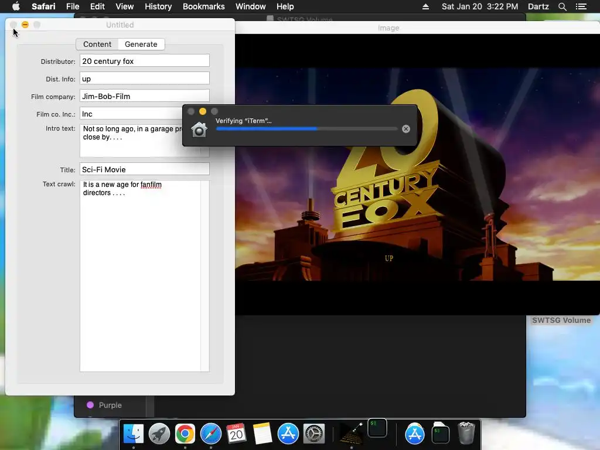
Task: Click the iTerm terminal icon lifted above the Dock
Action: [377, 428]
